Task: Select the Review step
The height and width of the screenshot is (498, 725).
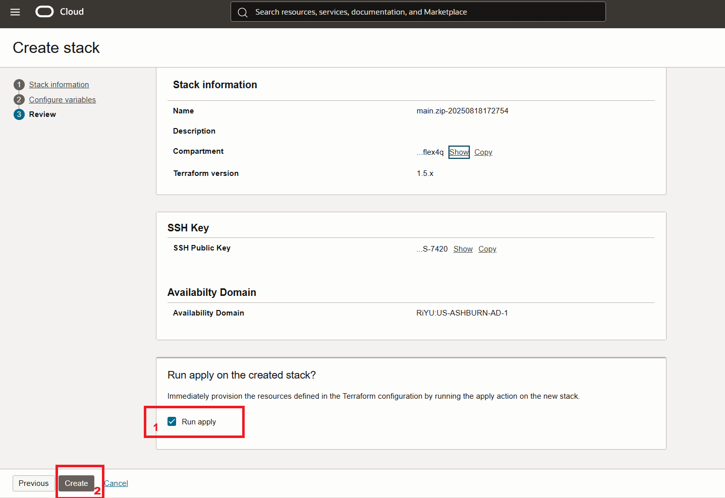Action: [x=42, y=114]
